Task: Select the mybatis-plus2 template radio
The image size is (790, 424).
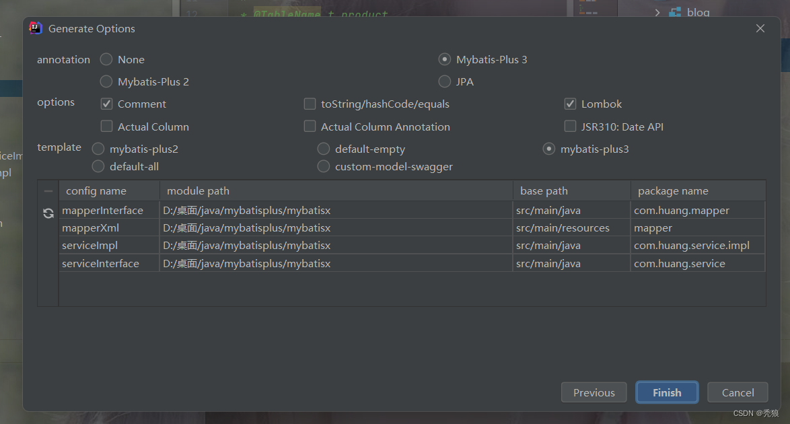Action: click(98, 149)
